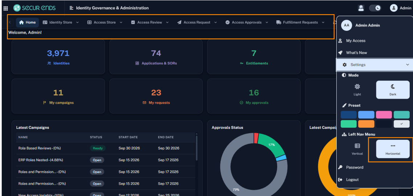Open the 11 My campaigns card
Viewport: 413px width, 196px height.
[58, 96]
